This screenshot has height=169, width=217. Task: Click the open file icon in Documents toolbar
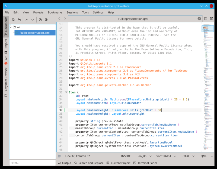tap(19, 20)
